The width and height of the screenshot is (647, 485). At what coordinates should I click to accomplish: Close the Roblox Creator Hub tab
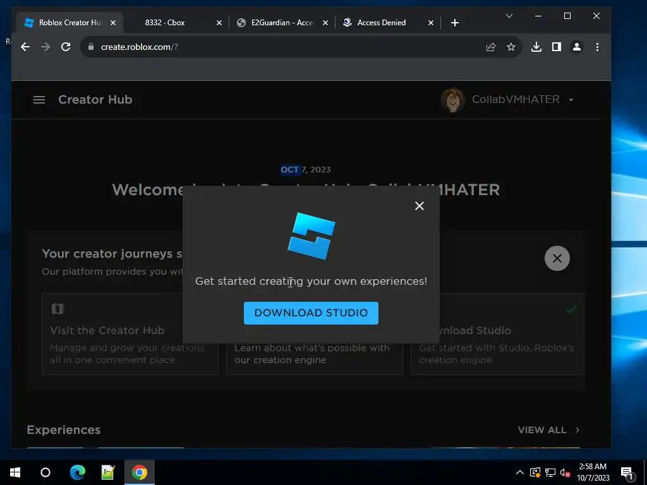pyautogui.click(x=113, y=23)
